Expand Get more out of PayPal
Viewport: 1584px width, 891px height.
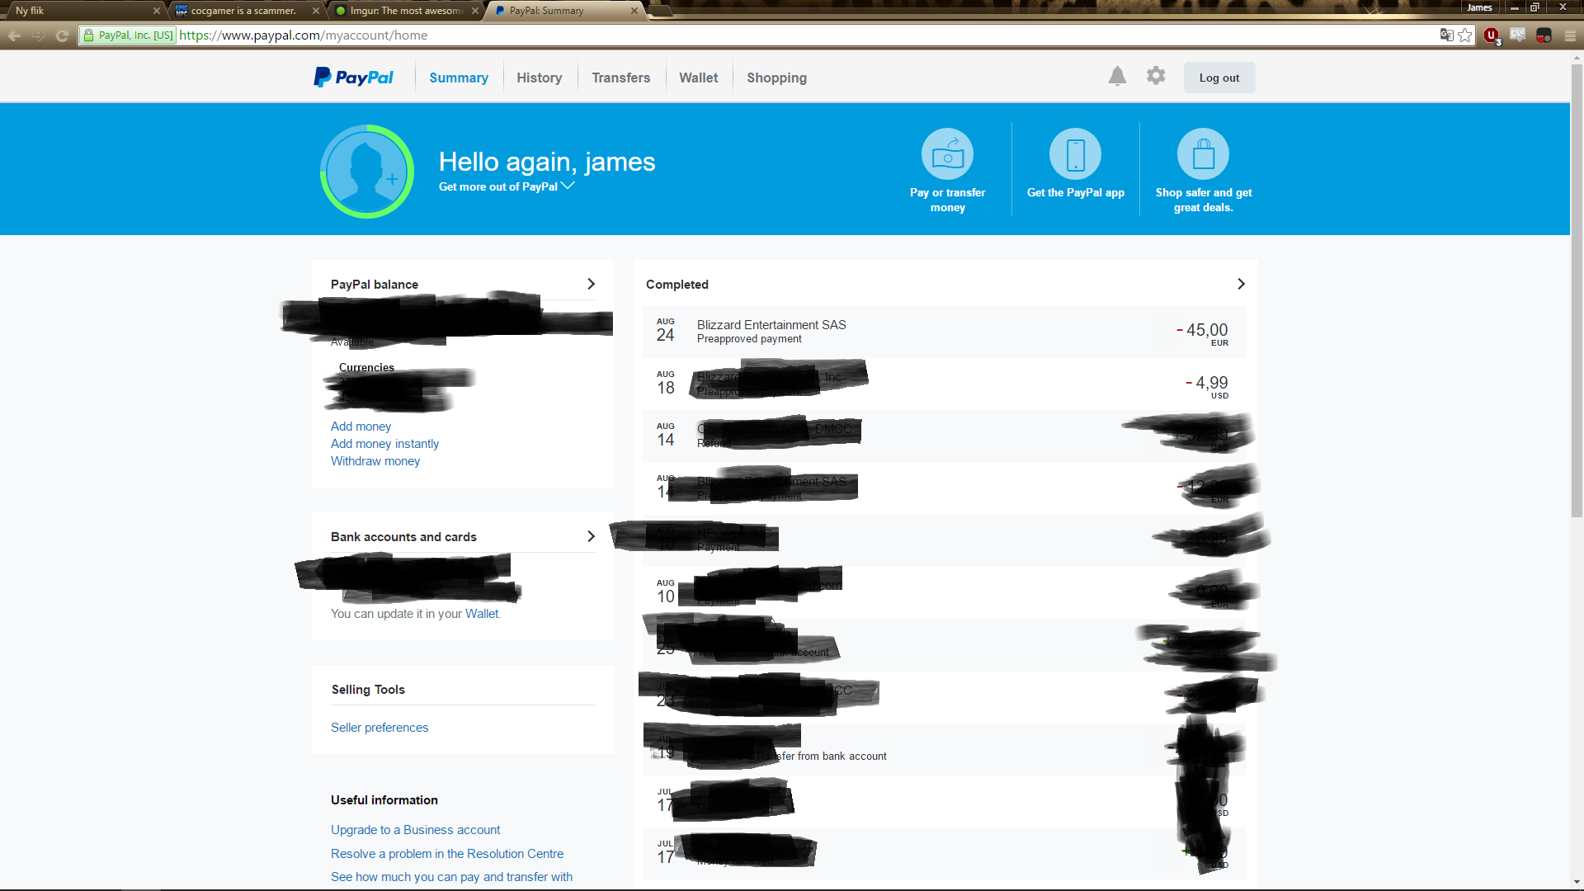tap(507, 186)
